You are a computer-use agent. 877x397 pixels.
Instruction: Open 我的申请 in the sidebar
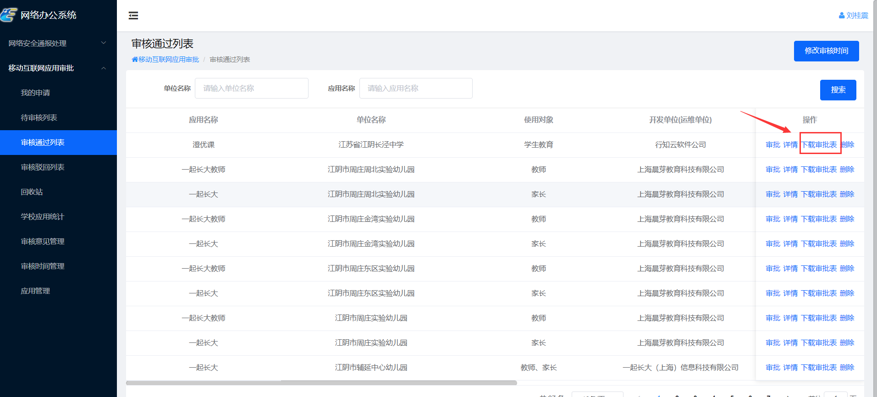[x=35, y=93]
